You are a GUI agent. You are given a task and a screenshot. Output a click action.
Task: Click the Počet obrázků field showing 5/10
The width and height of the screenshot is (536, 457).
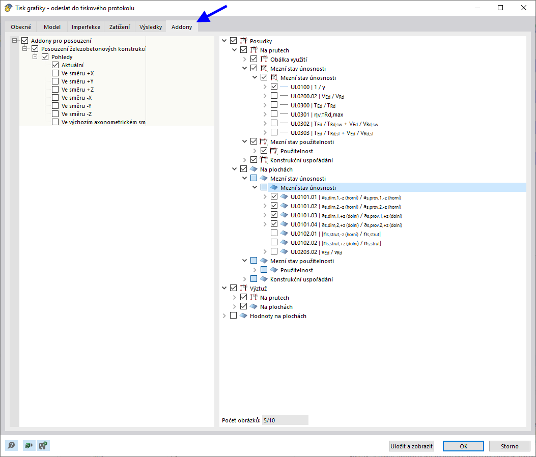tap(285, 420)
